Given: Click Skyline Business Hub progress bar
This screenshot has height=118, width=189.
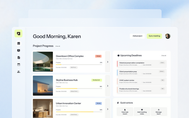Looking at the screenshot, I should (79, 88).
